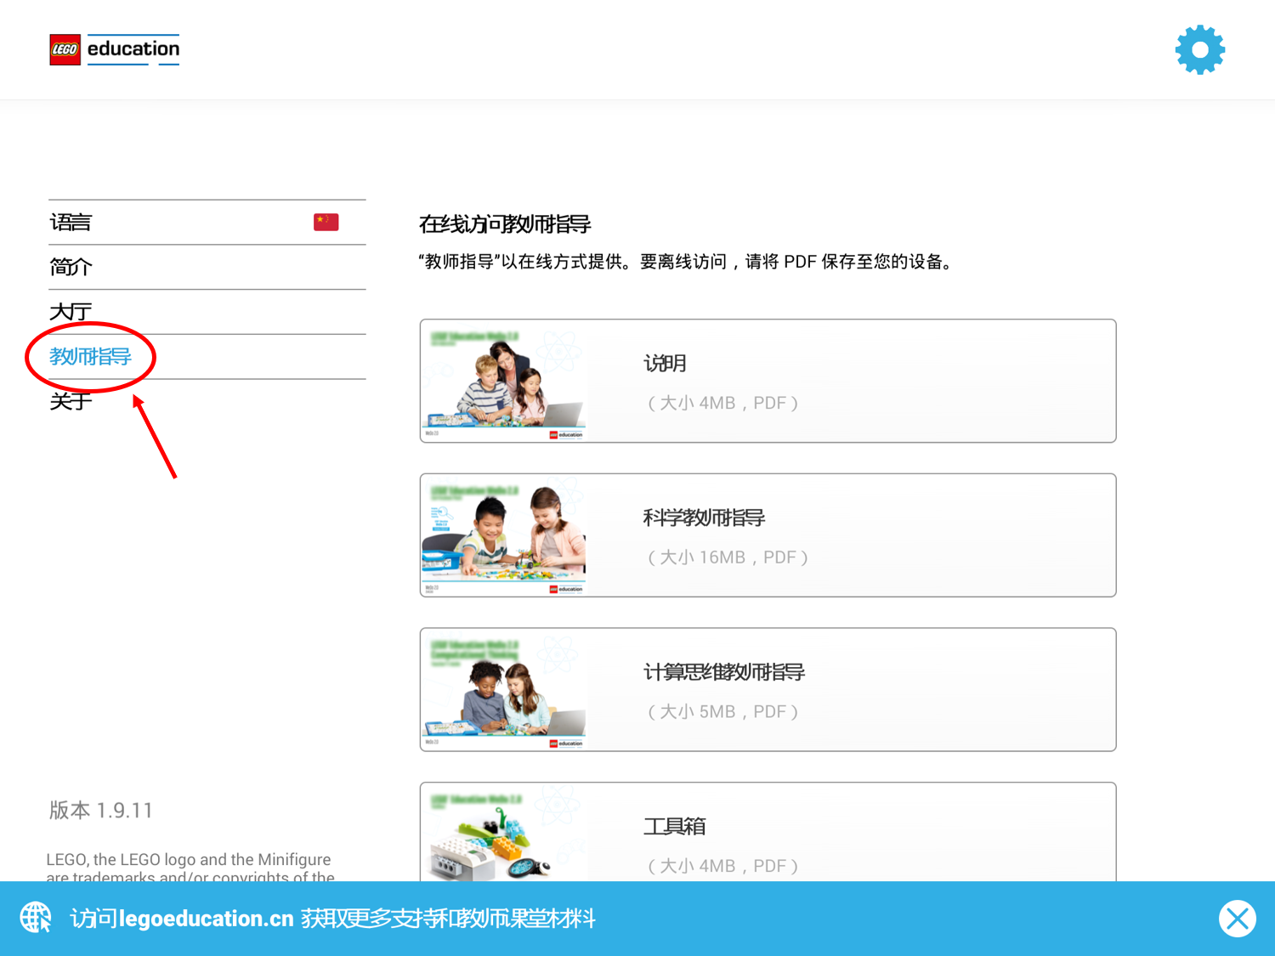The width and height of the screenshot is (1275, 956).
Task: Open the settings gear icon
Action: 1199,50
